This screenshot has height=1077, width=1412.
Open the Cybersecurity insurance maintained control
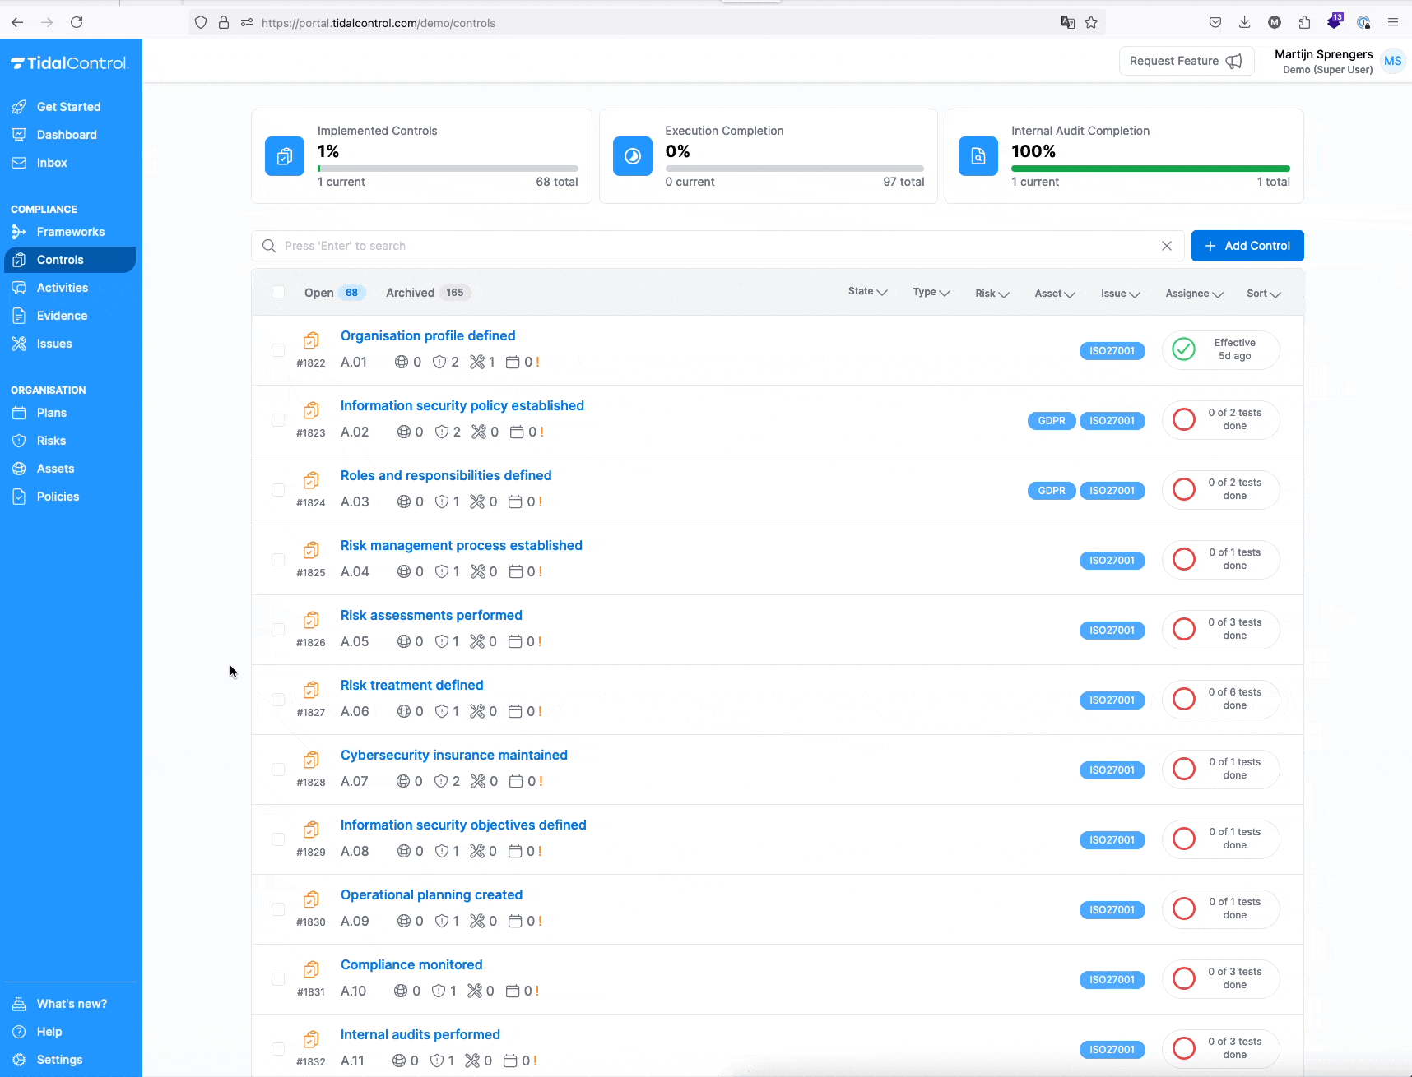point(454,755)
